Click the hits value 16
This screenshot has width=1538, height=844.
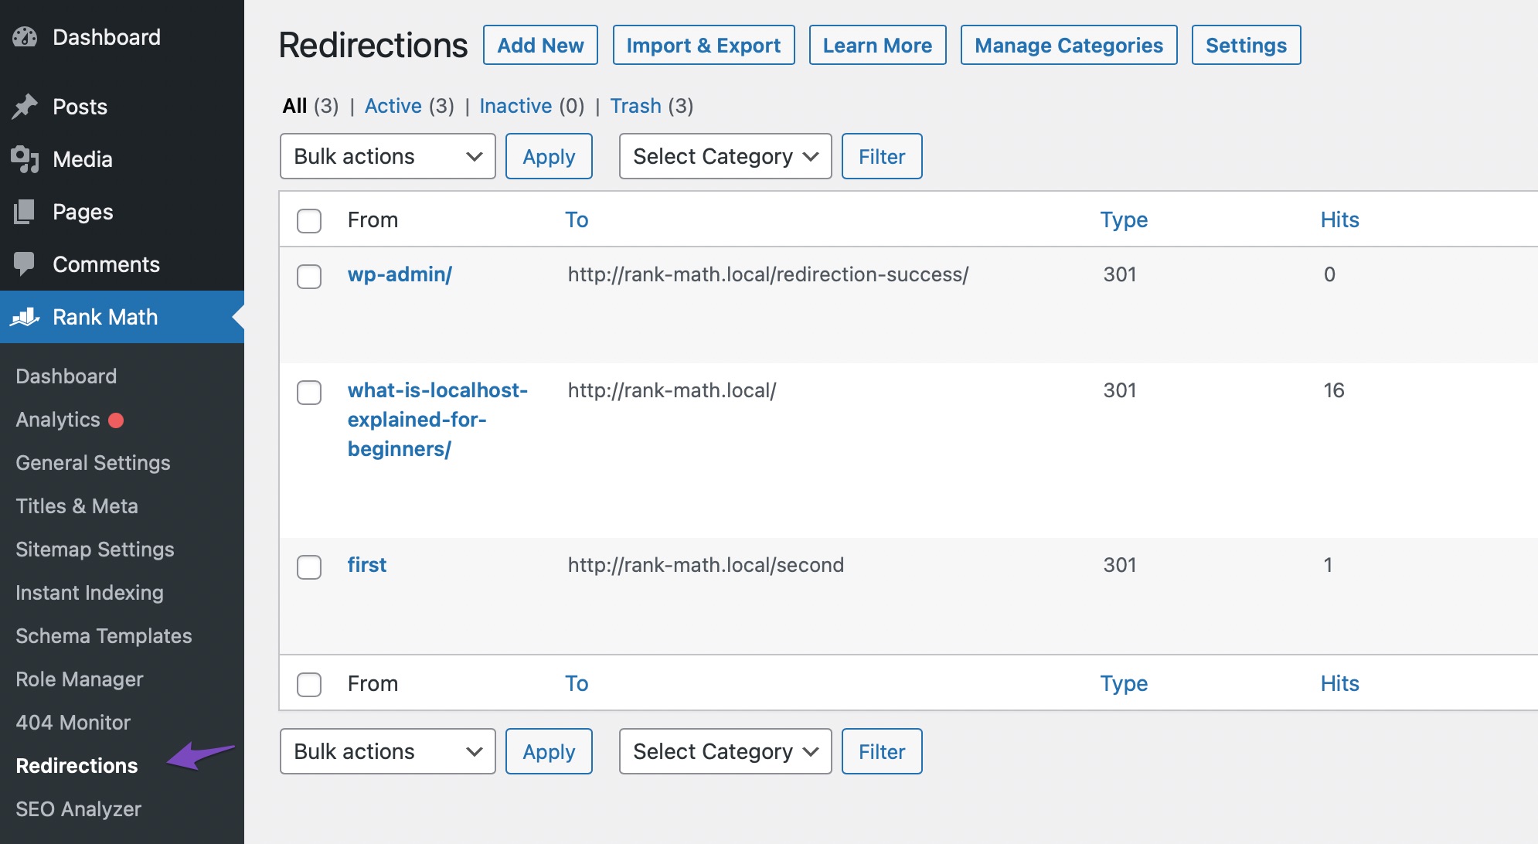tap(1334, 390)
